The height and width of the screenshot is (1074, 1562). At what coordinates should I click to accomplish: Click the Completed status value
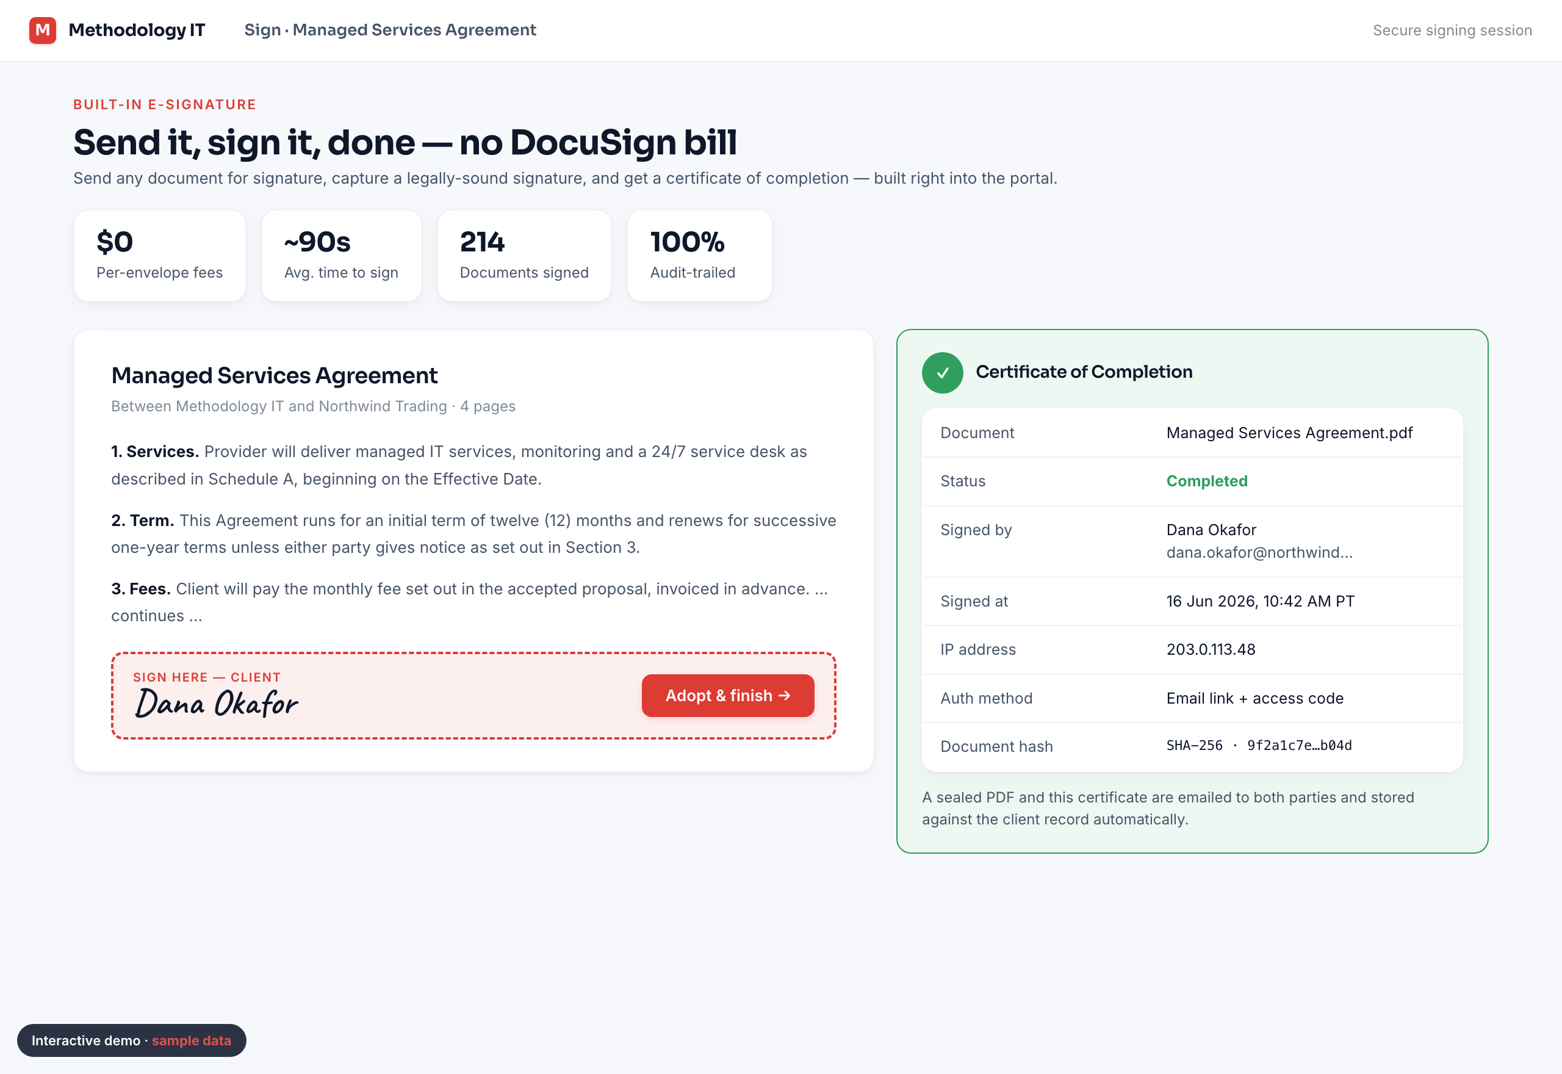pos(1206,481)
